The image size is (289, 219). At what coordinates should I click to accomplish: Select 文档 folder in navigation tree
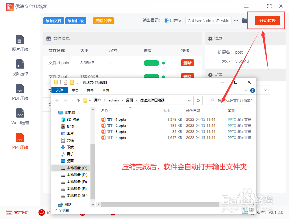point(67,140)
